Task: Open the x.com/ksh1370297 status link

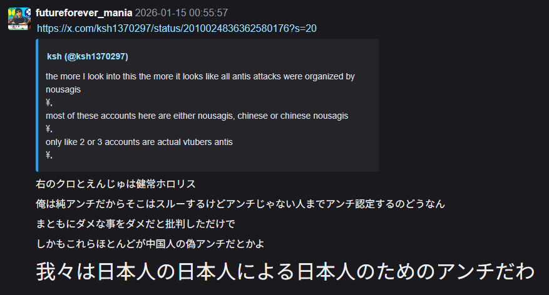Action: point(177,28)
